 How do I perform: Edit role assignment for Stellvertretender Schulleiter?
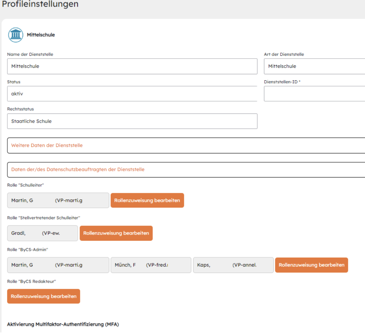[x=116, y=233]
